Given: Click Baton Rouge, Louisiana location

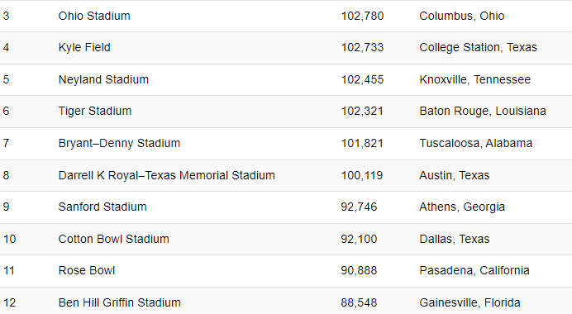Looking at the screenshot, I should tap(483, 111).
